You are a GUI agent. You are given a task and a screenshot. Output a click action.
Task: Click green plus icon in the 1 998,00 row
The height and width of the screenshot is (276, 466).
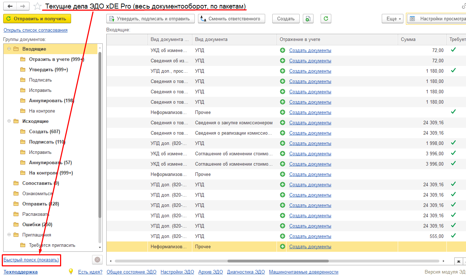[283, 143]
